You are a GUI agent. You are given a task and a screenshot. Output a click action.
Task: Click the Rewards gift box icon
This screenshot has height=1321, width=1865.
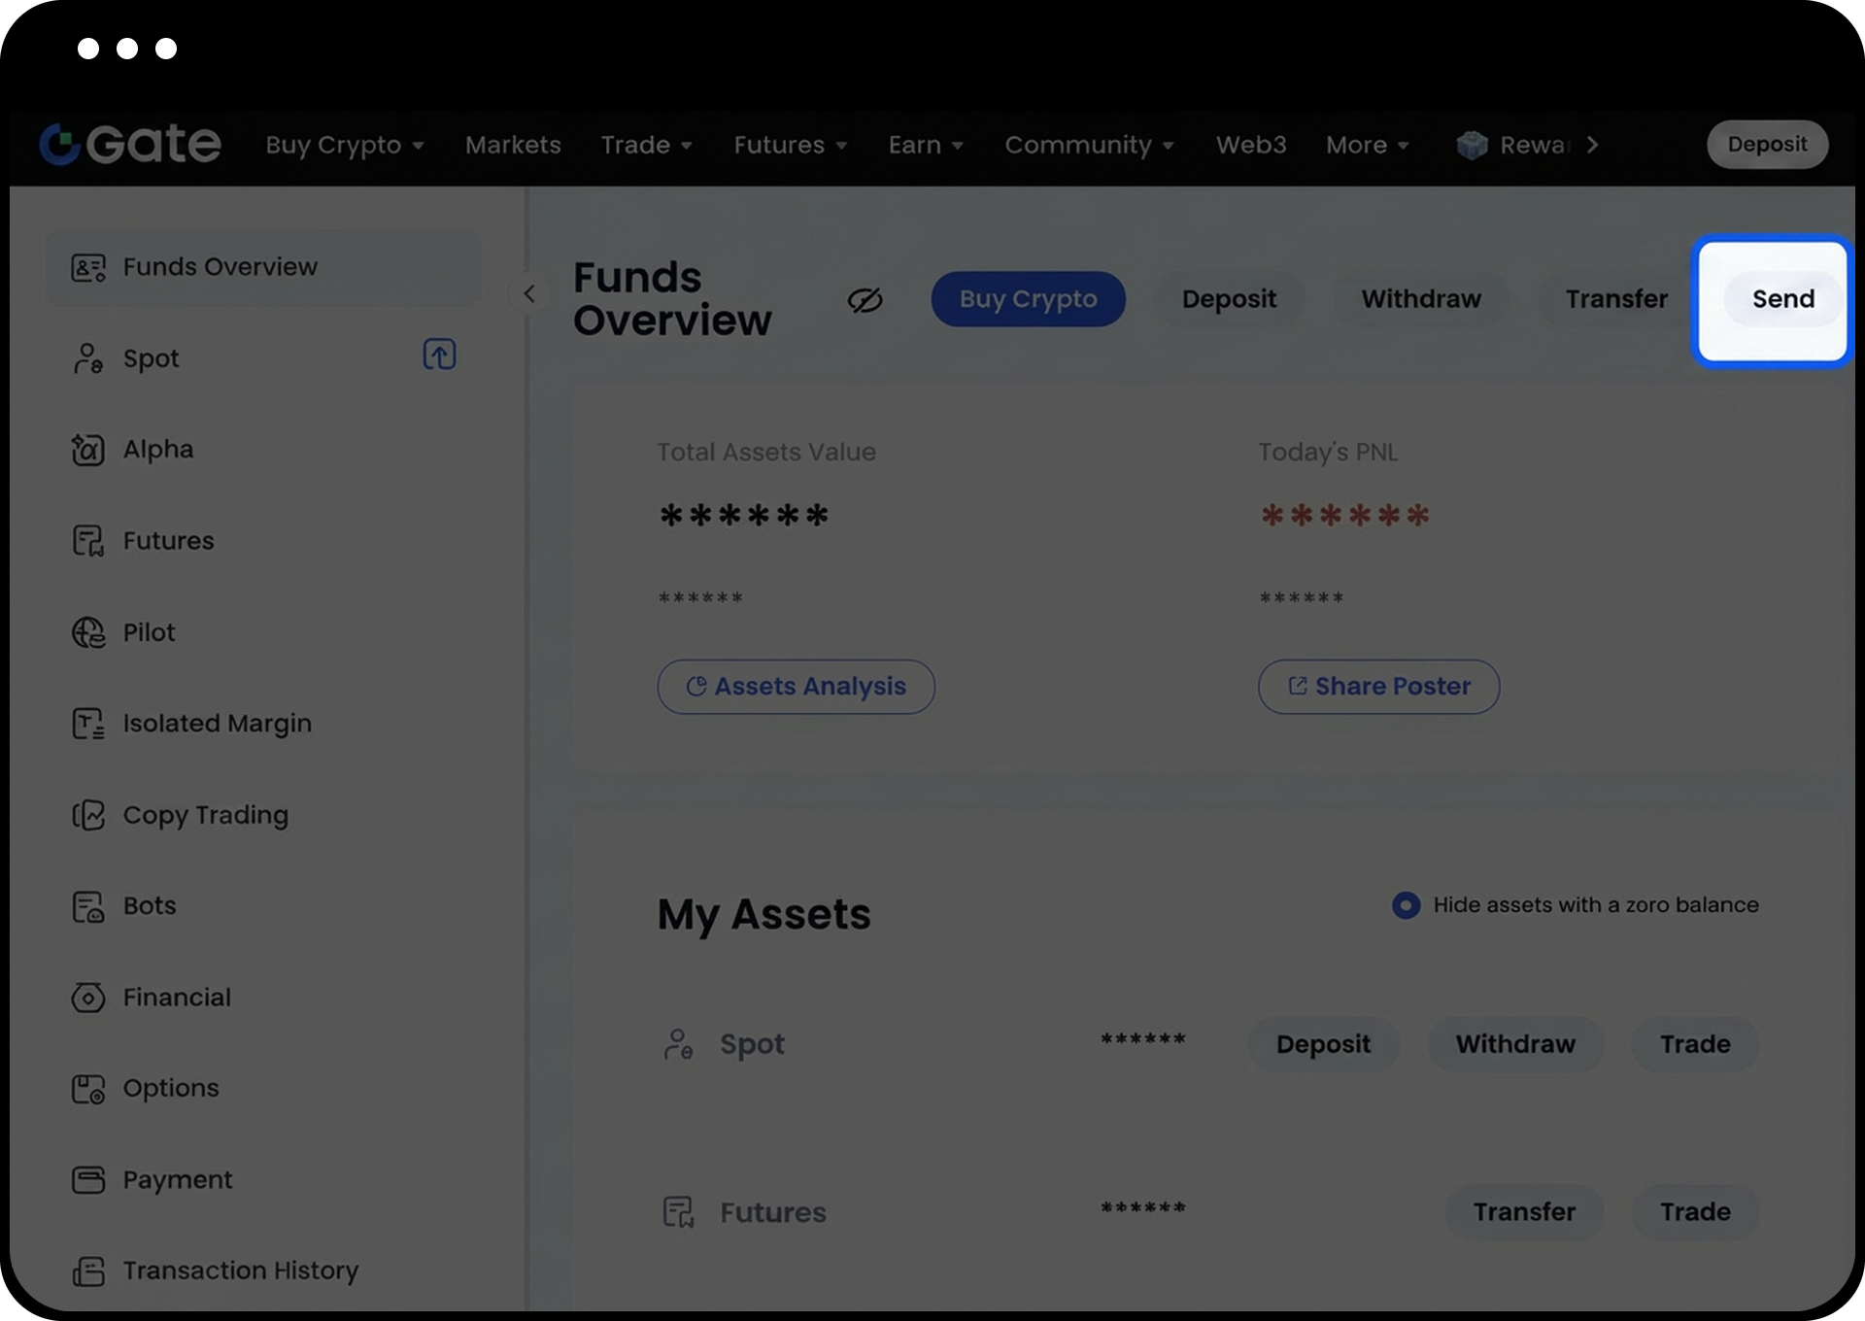tap(1472, 145)
